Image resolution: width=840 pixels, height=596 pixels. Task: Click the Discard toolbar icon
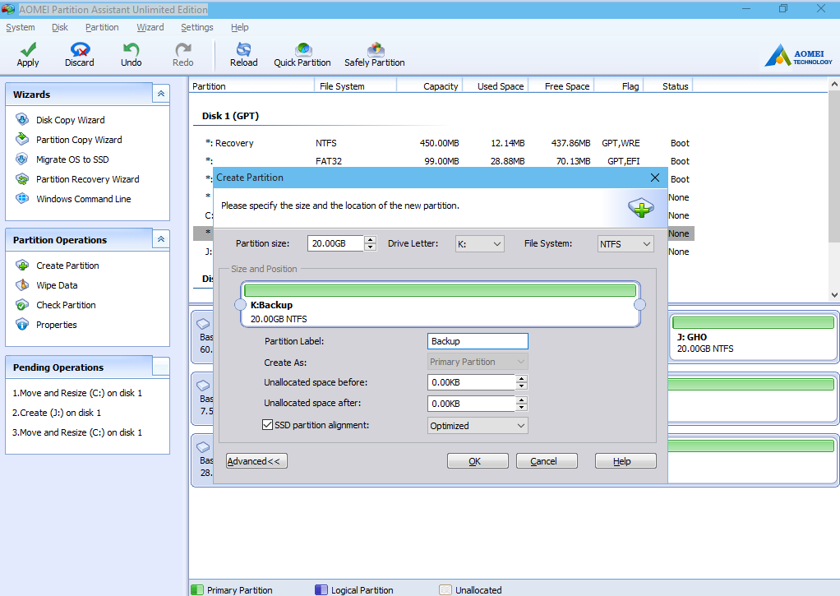[x=79, y=53]
